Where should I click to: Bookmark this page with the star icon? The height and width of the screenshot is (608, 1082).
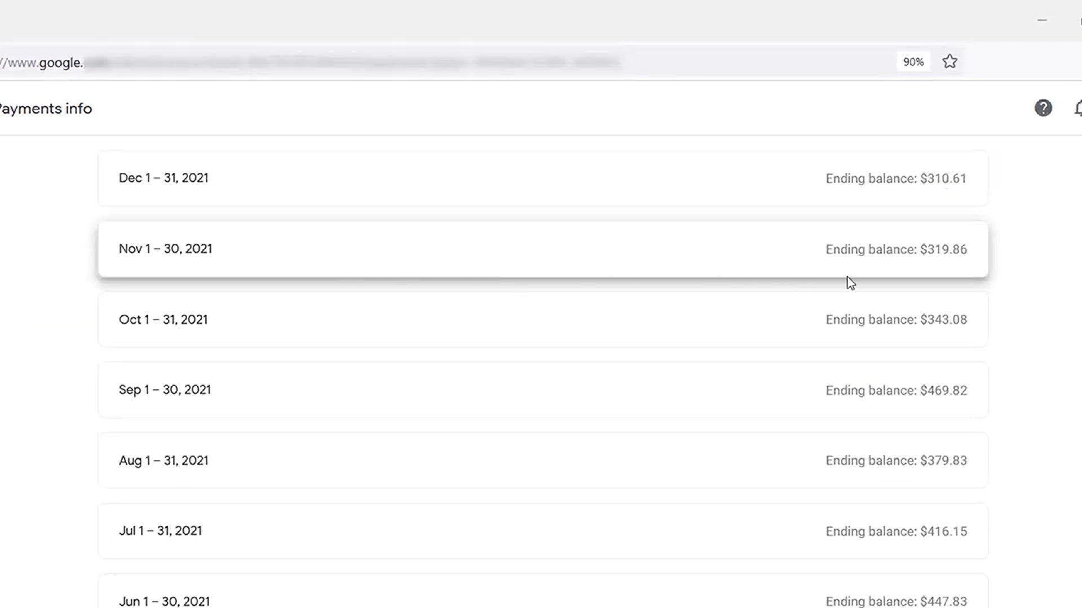(950, 61)
